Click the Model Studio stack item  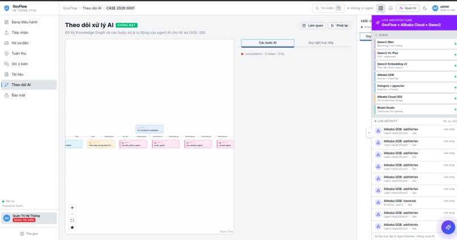pyautogui.click(x=416, y=109)
